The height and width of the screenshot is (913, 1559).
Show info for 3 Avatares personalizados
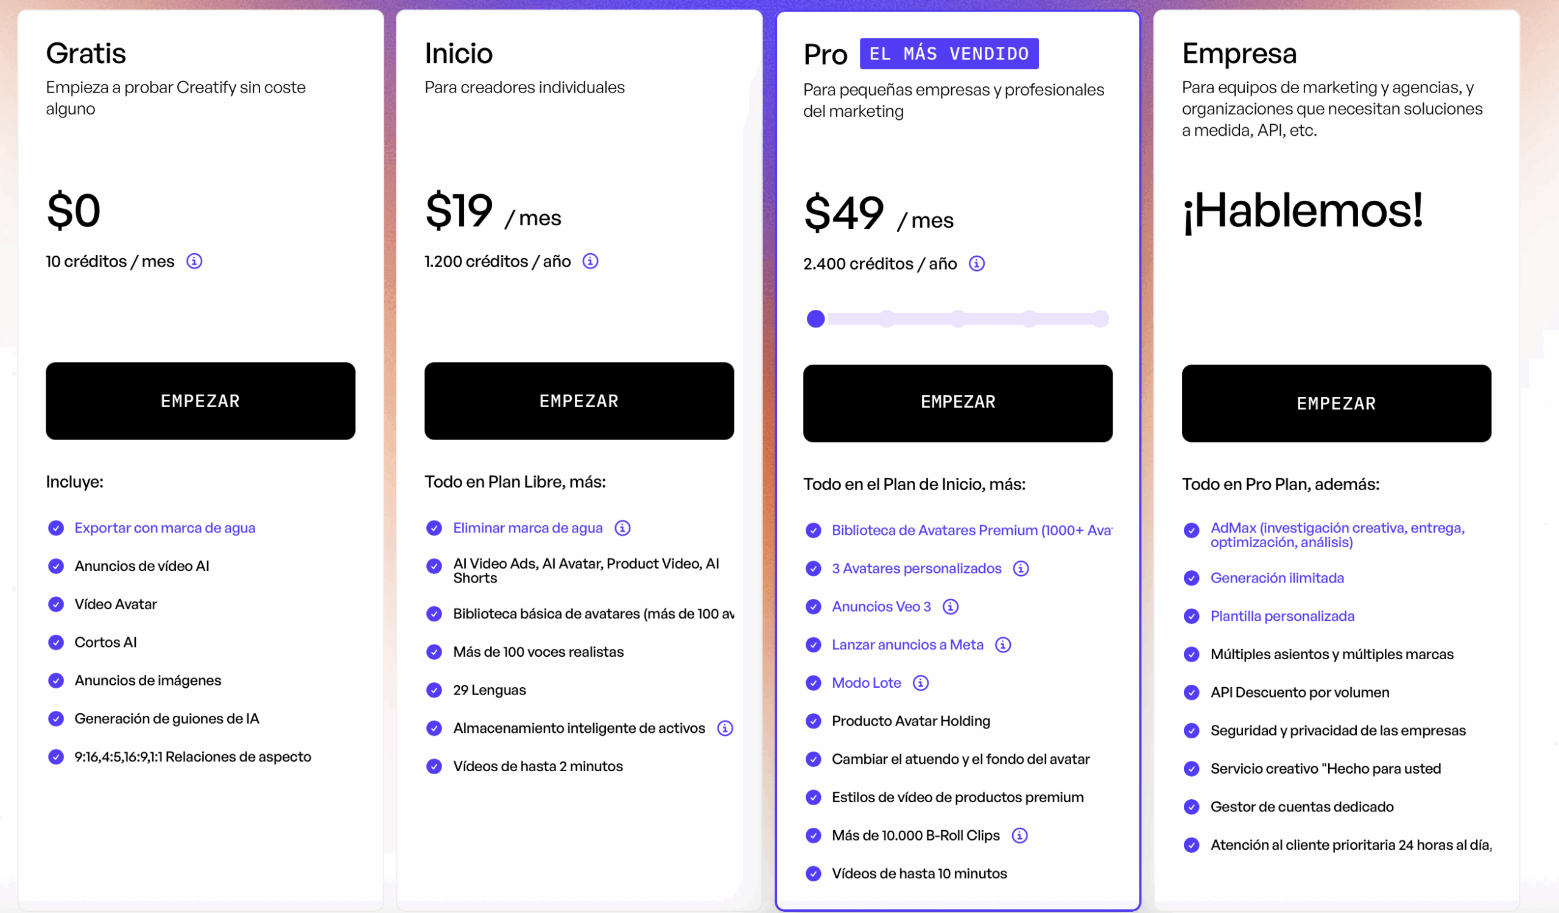[1021, 568]
